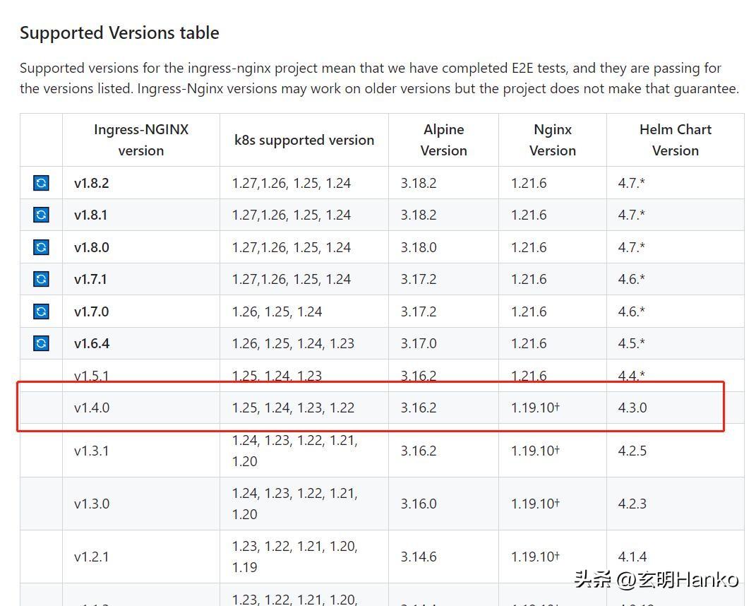
Task: Click the k8s supported version header
Action: click(304, 140)
